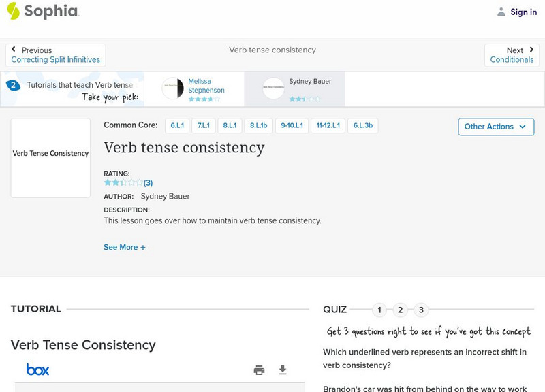
Task: Click the Sophia logo icon
Action: pos(14,11)
